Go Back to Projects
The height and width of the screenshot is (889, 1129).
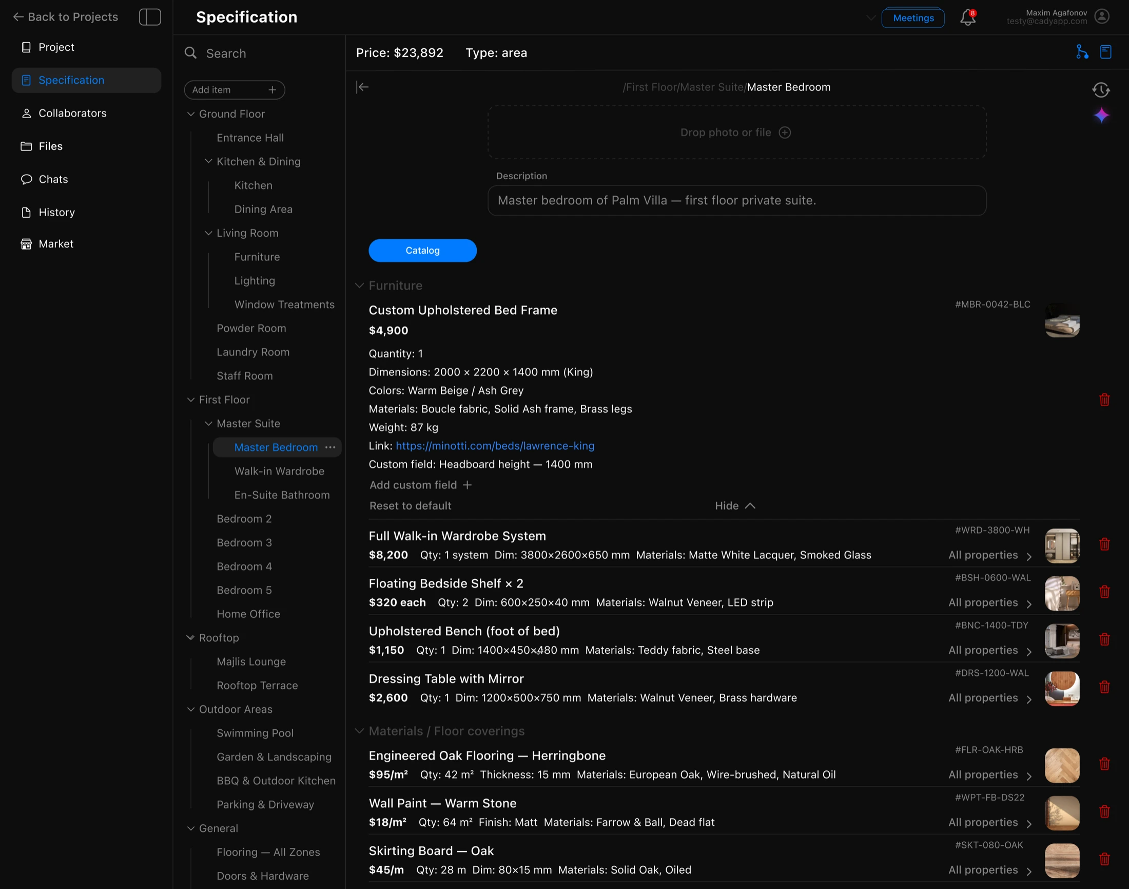pyautogui.click(x=66, y=17)
